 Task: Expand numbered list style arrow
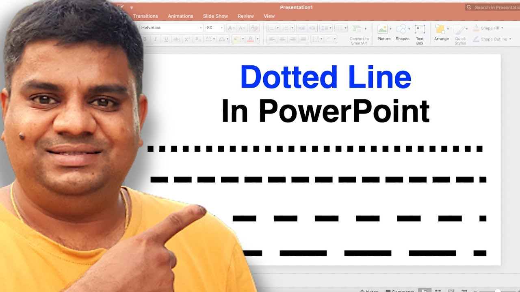292,28
